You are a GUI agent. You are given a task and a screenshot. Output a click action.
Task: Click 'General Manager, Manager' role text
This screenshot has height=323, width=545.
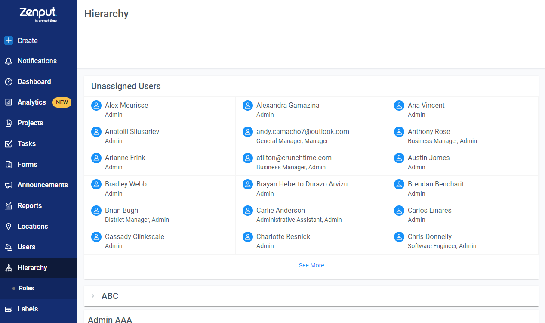(292, 141)
